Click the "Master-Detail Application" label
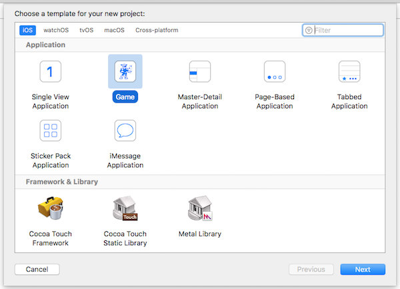This screenshot has width=400, height=289. coord(200,101)
